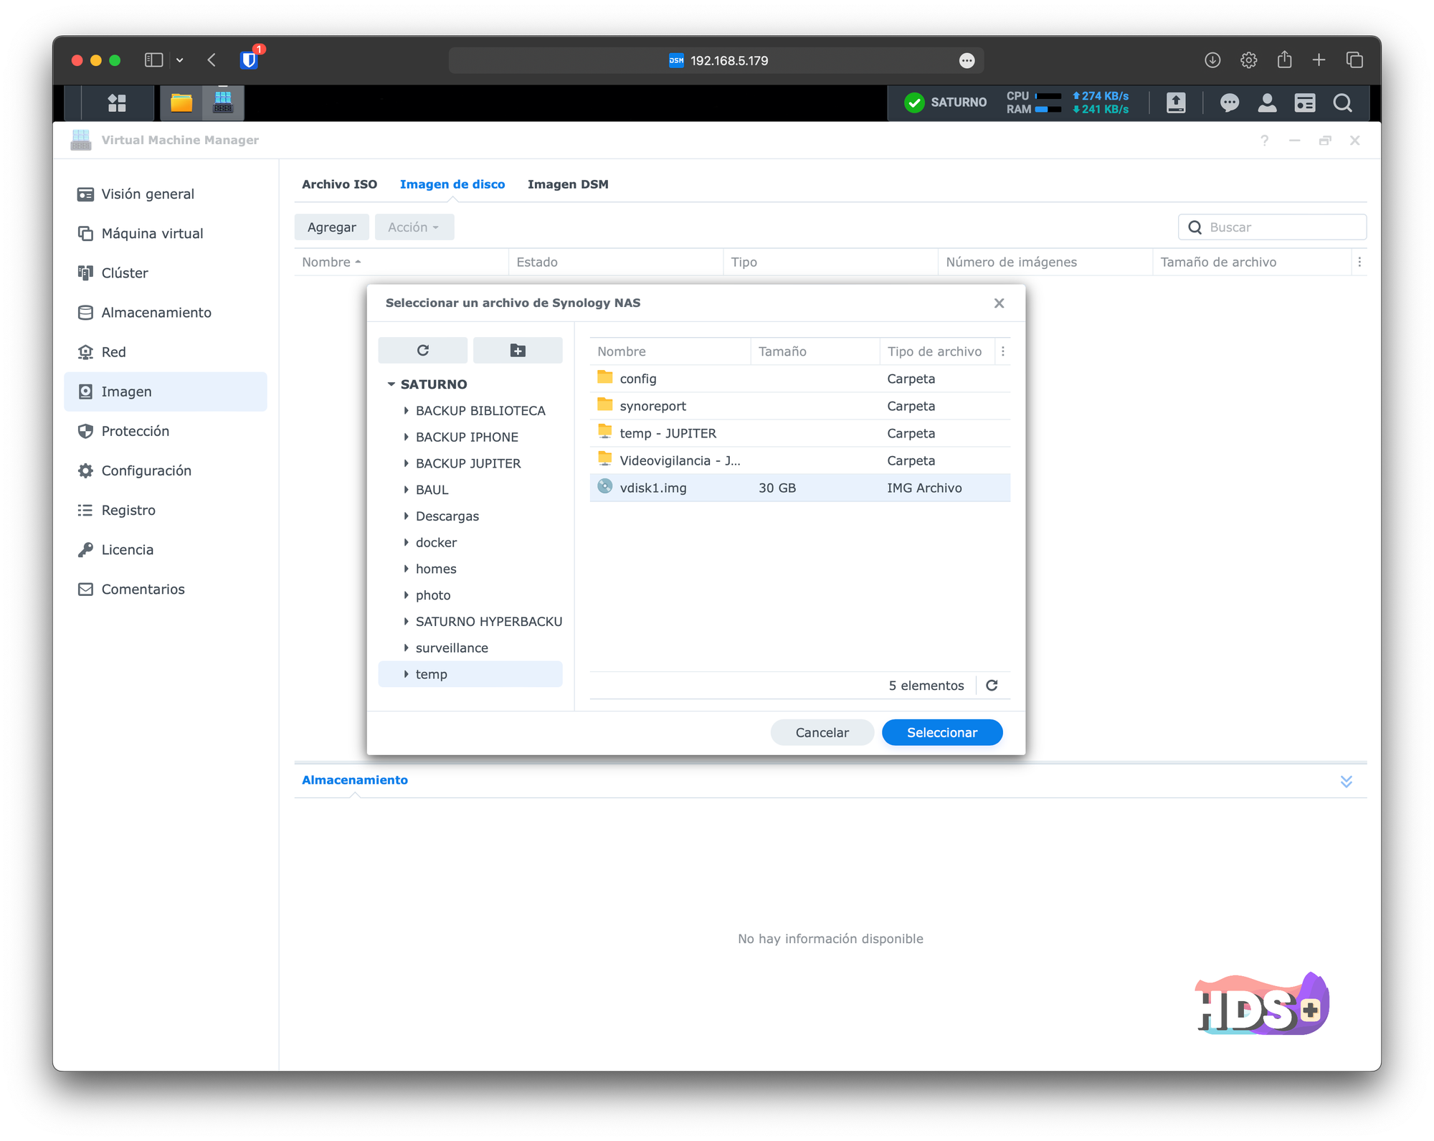Open Safari extension settings gear
The height and width of the screenshot is (1141, 1434).
1249,60
